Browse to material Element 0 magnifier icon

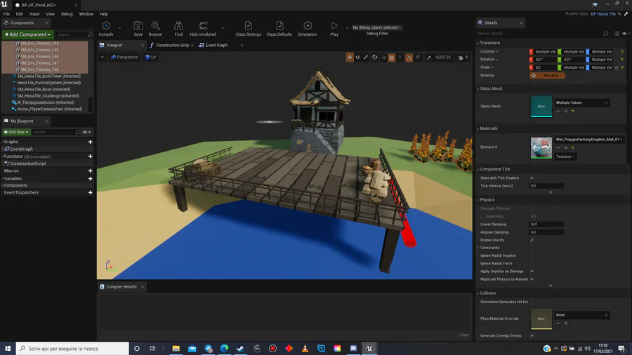point(566,148)
